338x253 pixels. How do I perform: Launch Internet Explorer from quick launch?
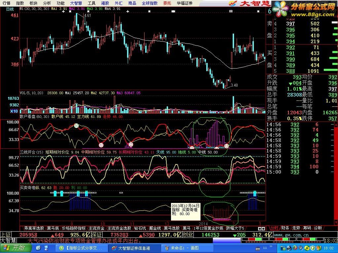(x=39, y=248)
